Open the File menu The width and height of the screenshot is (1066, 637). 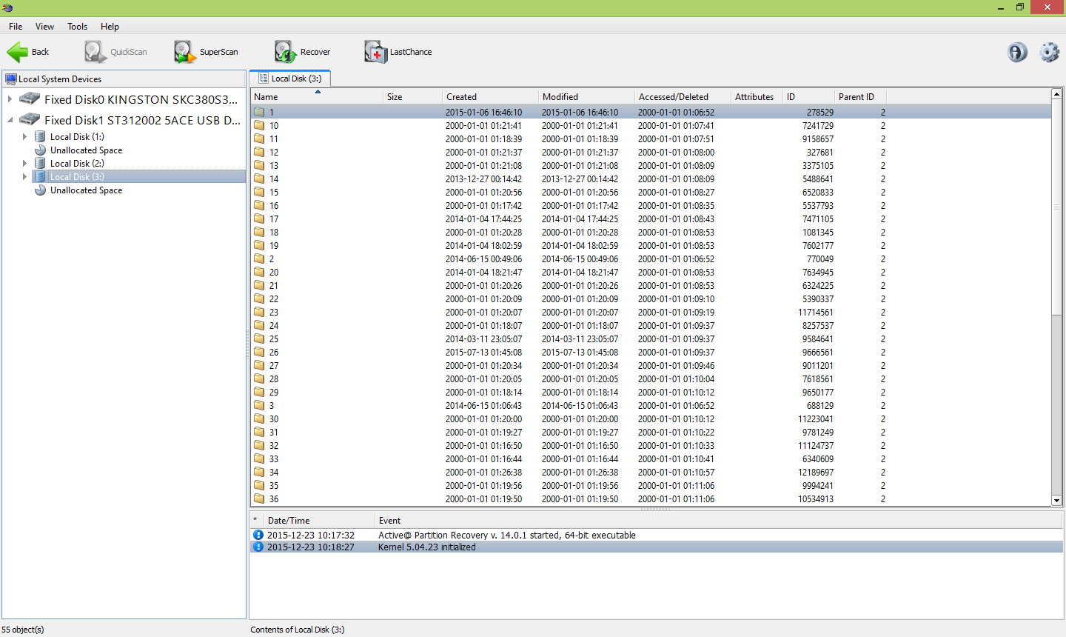tap(16, 27)
